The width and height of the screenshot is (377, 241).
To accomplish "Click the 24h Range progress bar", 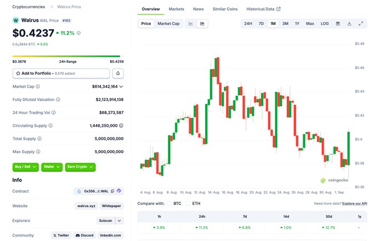I will (x=67, y=56).
